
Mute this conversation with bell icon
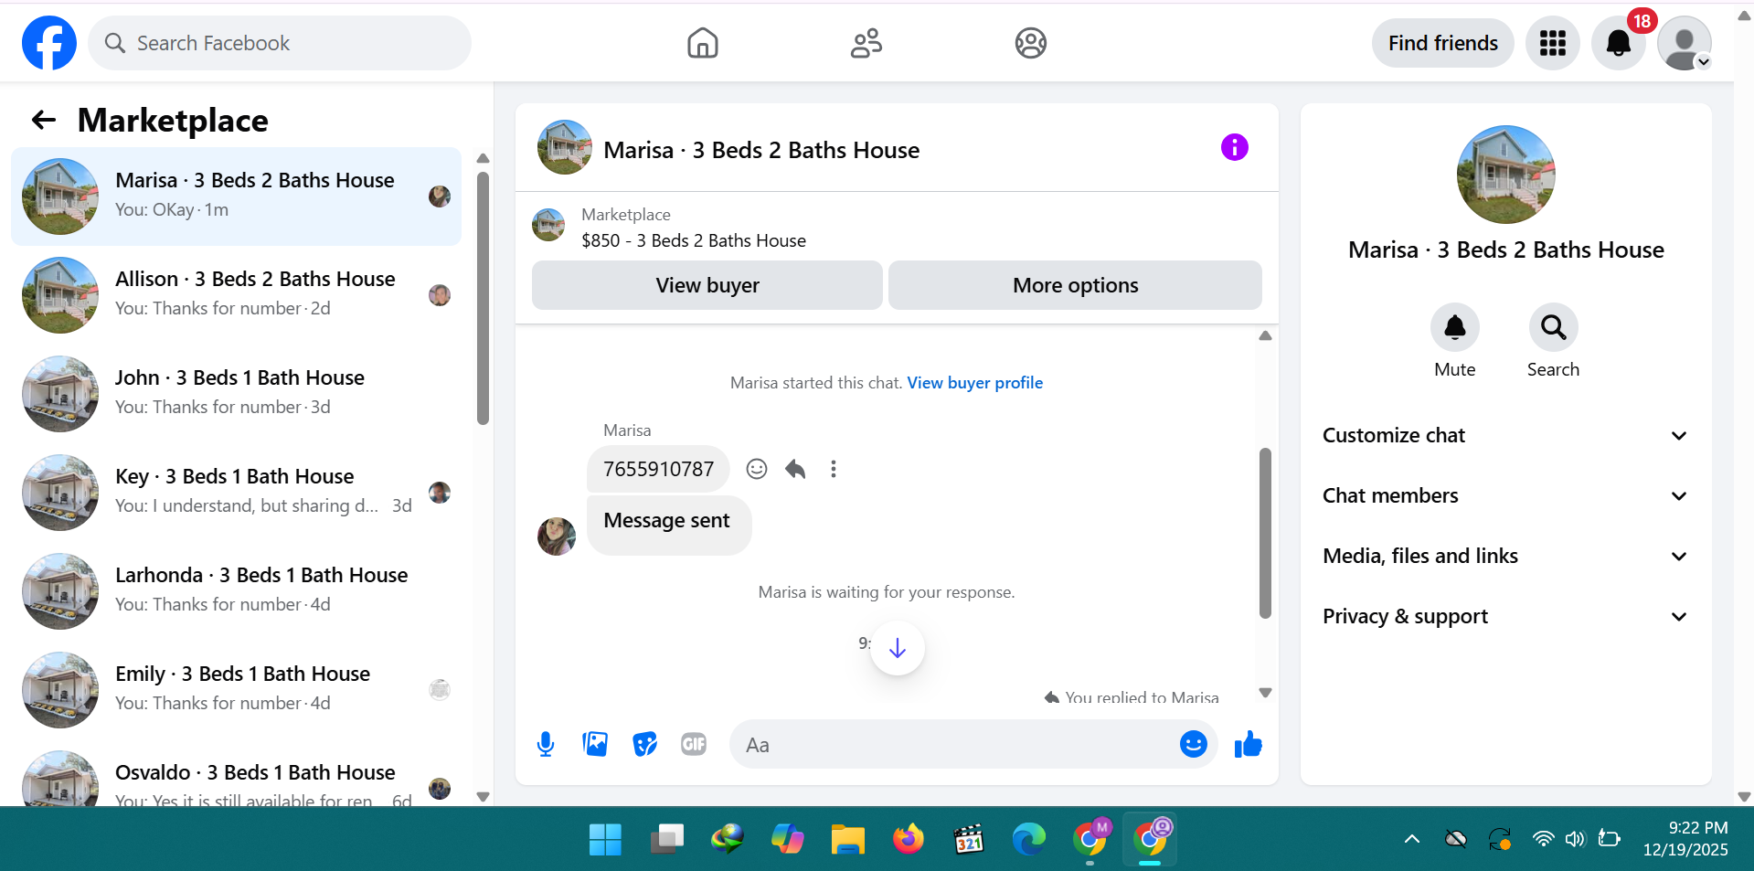pyautogui.click(x=1454, y=327)
